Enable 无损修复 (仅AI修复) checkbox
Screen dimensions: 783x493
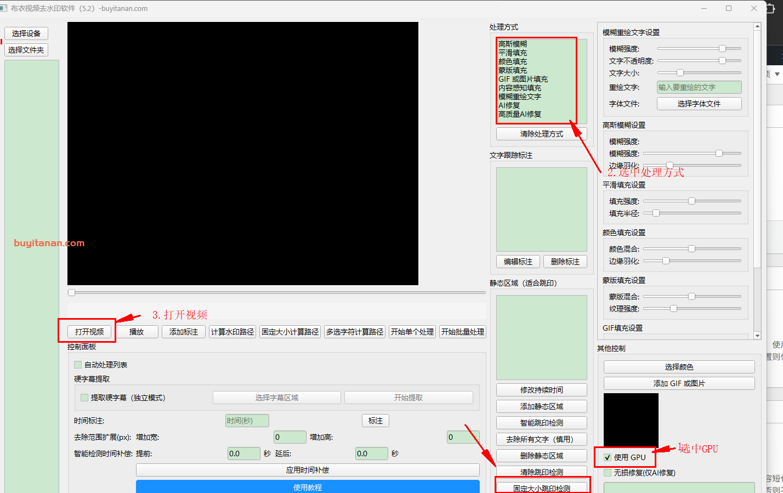(x=608, y=473)
